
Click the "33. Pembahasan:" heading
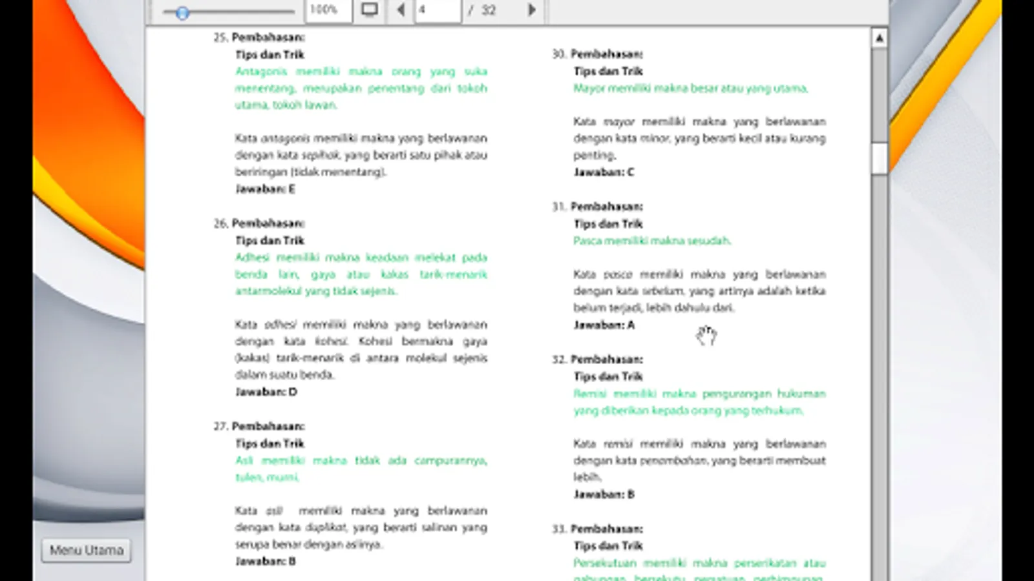pyautogui.click(x=598, y=529)
